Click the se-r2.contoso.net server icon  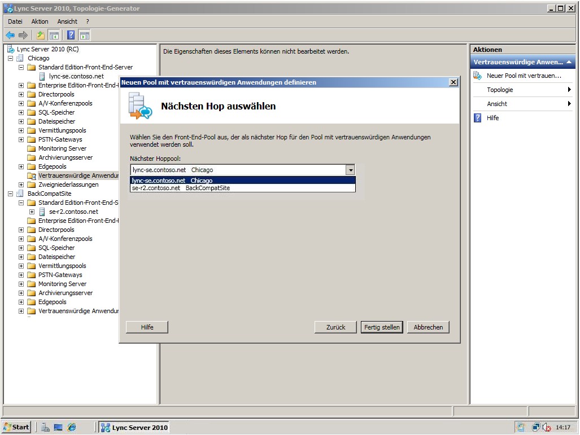(42, 212)
